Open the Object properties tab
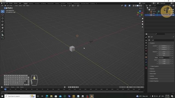 146,57
